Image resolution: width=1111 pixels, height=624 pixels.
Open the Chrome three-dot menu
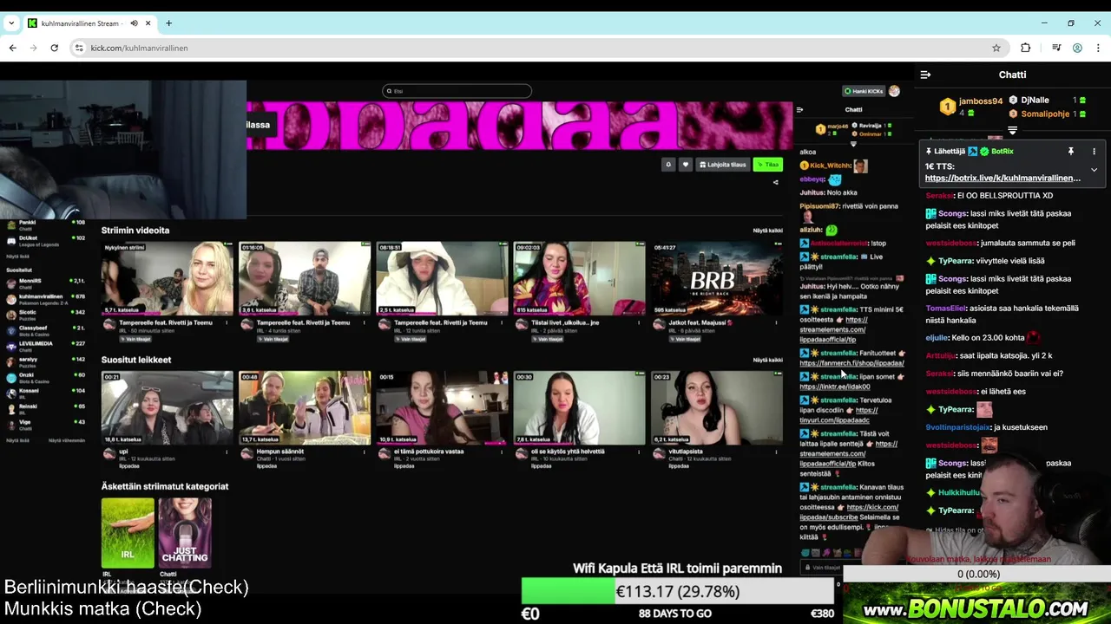click(x=1098, y=48)
